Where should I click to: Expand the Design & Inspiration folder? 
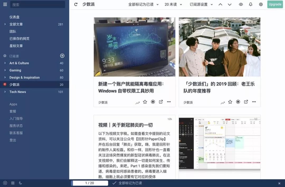tap(5, 77)
